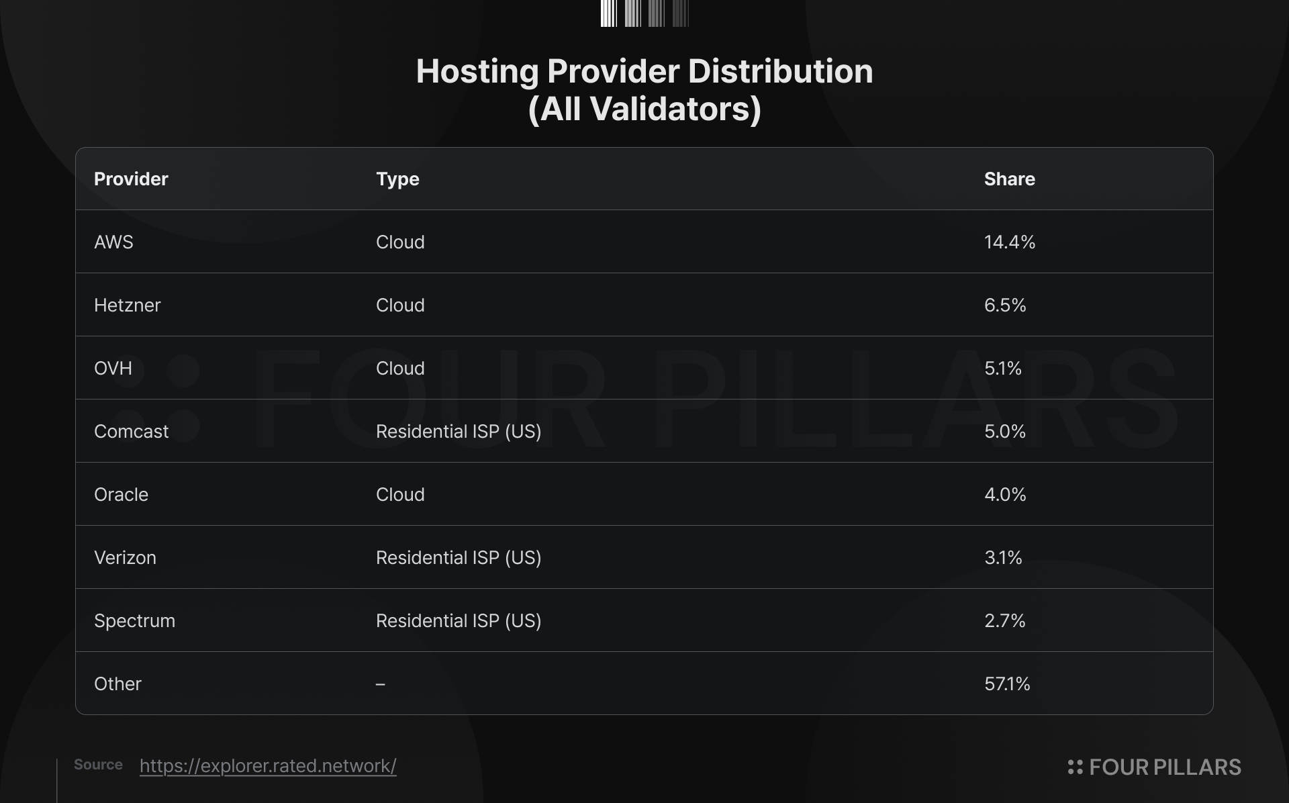Image resolution: width=1289 pixels, height=803 pixels.
Task: Click the Hetzner provider name
Action: [x=128, y=305]
